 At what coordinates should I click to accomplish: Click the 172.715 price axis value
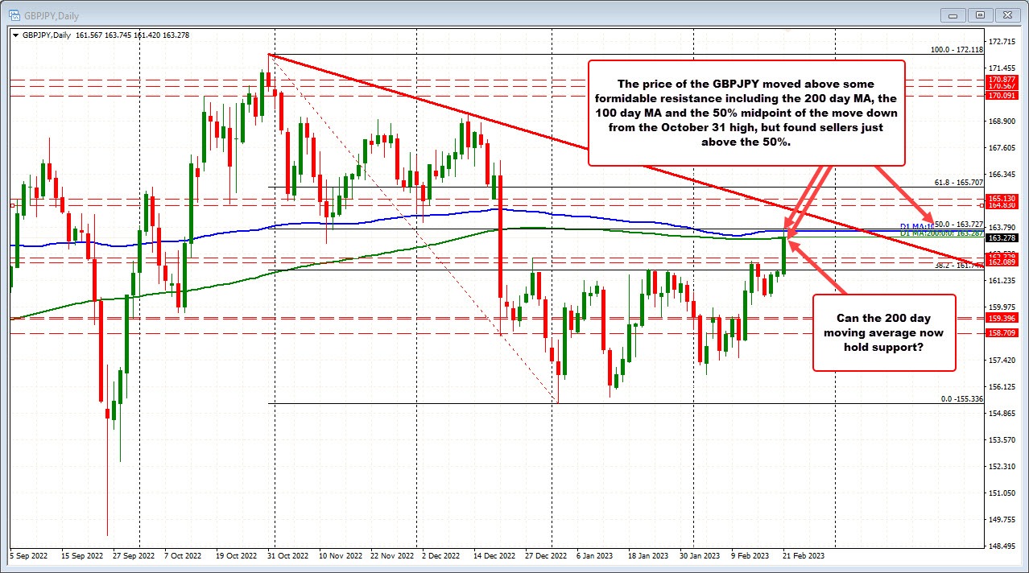(1002, 42)
